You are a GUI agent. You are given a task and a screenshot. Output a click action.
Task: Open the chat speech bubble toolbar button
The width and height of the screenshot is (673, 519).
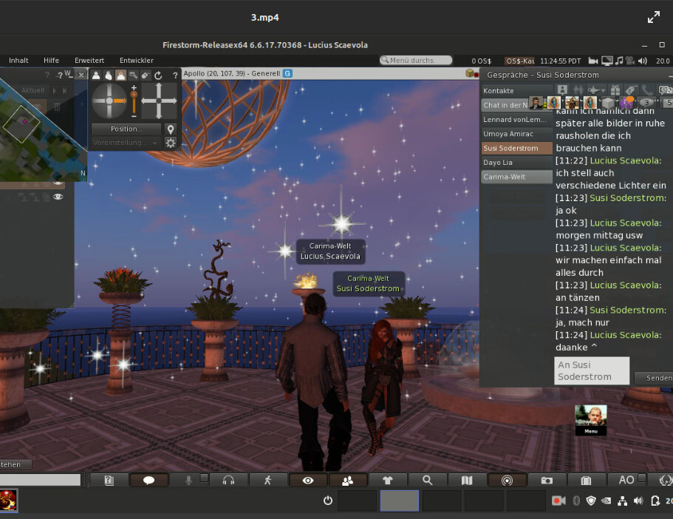pyautogui.click(x=148, y=480)
